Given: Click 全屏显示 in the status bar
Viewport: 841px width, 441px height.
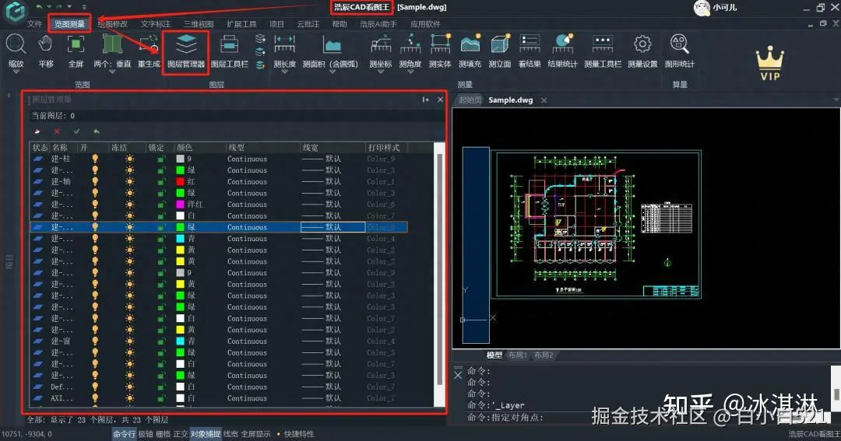Looking at the screenshot, I should tap(256, 434).
